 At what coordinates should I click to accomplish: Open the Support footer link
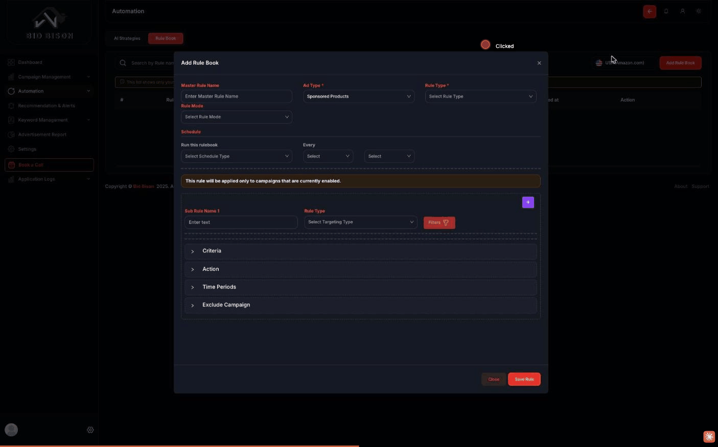700,186
